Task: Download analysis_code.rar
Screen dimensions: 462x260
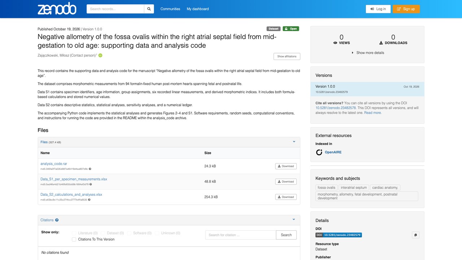Action: 286,166
